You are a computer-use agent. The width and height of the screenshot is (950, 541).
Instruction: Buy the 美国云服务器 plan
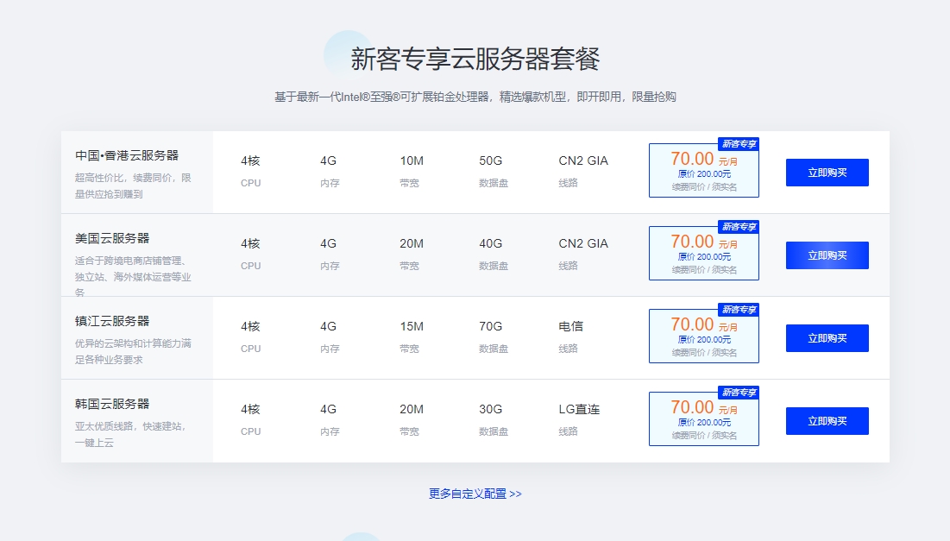tap(827, 255)
